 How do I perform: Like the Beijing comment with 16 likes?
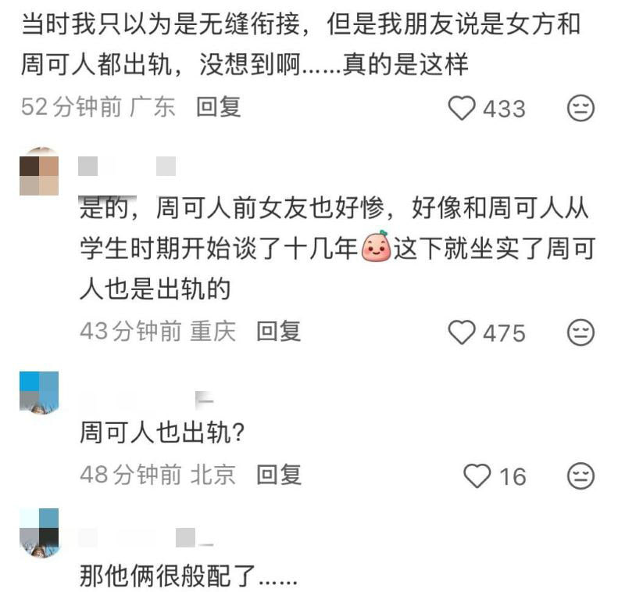[477, 476]
